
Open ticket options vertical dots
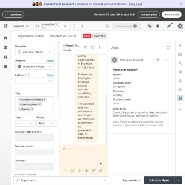coord(99,48)
